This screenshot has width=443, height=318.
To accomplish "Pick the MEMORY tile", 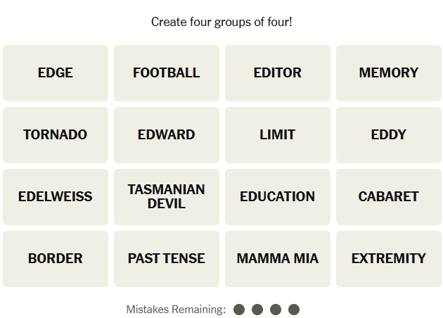I will [x=389, y=73].
